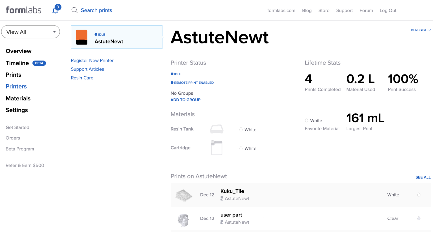Open Support in top navigation

coord(344,10)
